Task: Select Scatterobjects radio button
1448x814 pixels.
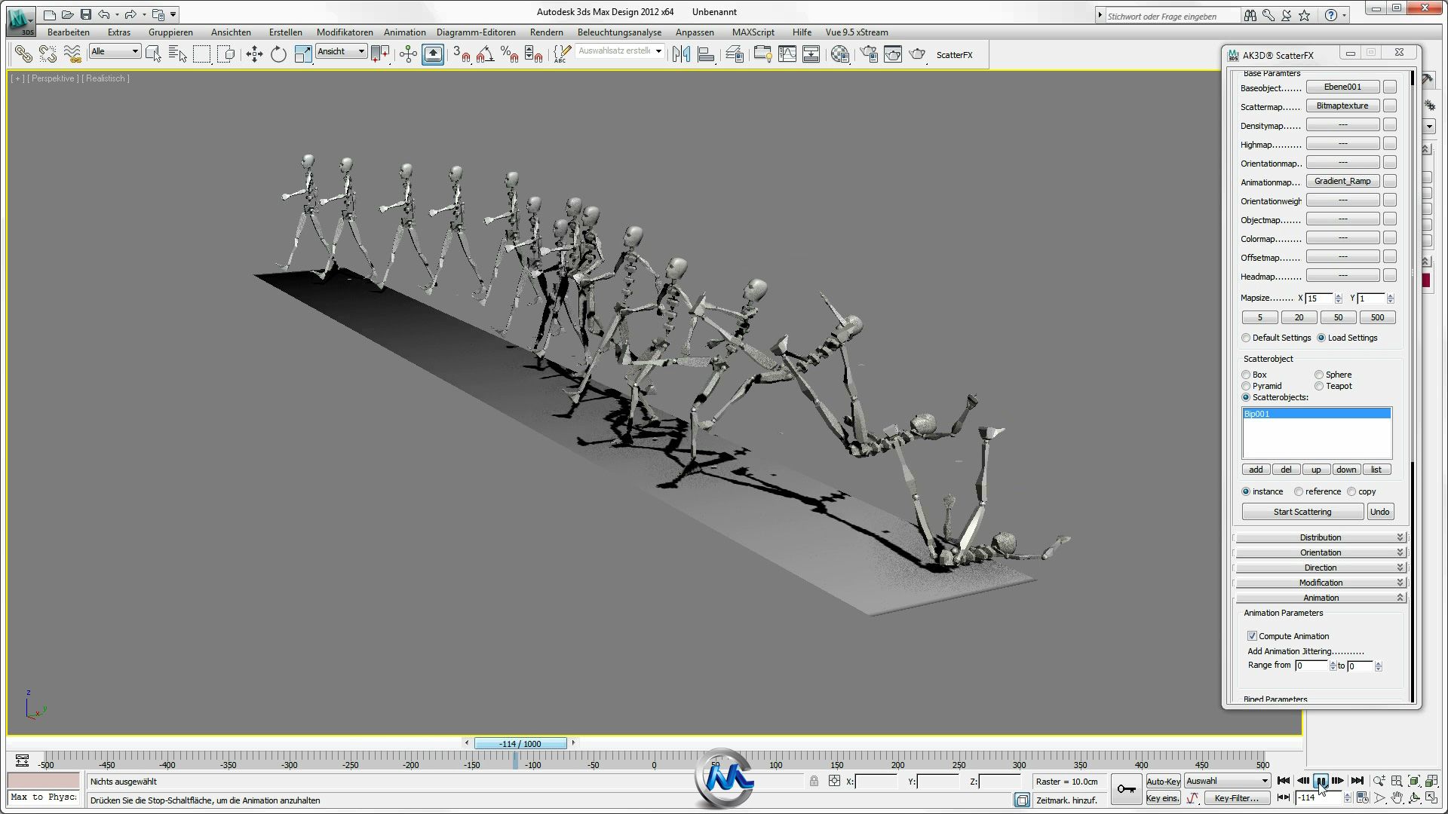Action: coord(1246,396)
